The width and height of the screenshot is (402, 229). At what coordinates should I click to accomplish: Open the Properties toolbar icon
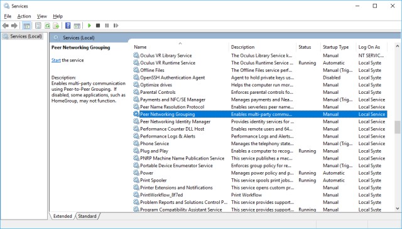click(38, 26)
